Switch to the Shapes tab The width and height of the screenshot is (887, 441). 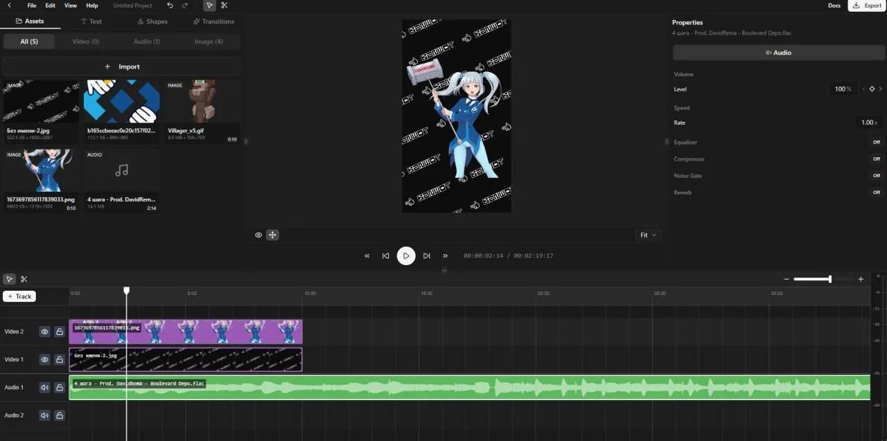(152, 21)
